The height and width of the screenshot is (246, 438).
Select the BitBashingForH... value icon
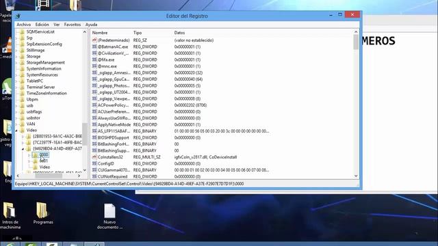click(94, 144)
